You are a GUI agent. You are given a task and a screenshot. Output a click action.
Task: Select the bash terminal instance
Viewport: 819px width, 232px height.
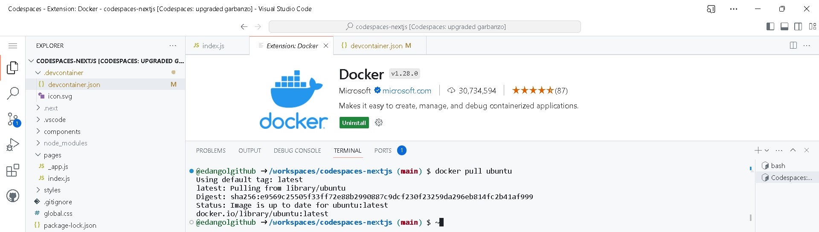point(787,166)
